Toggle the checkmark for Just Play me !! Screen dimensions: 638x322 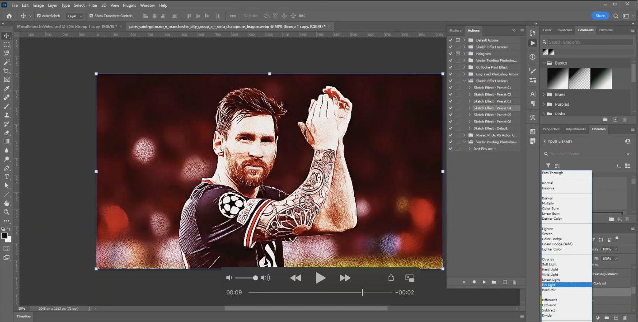point(450,149)
